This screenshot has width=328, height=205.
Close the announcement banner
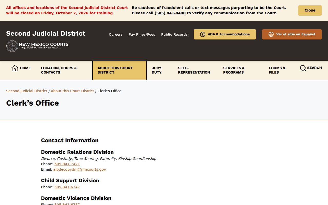pos(310,11)
